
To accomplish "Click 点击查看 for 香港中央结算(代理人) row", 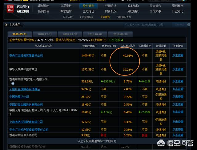I will (178, 81).
